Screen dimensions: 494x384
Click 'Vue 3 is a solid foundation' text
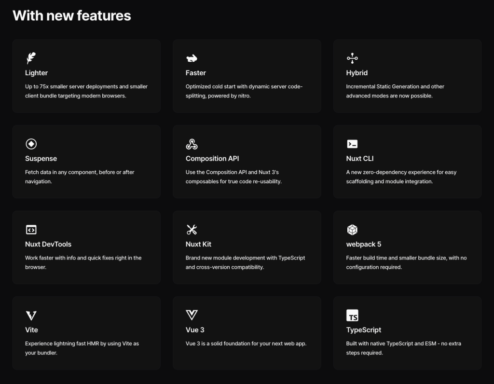[x=246, y=343]
